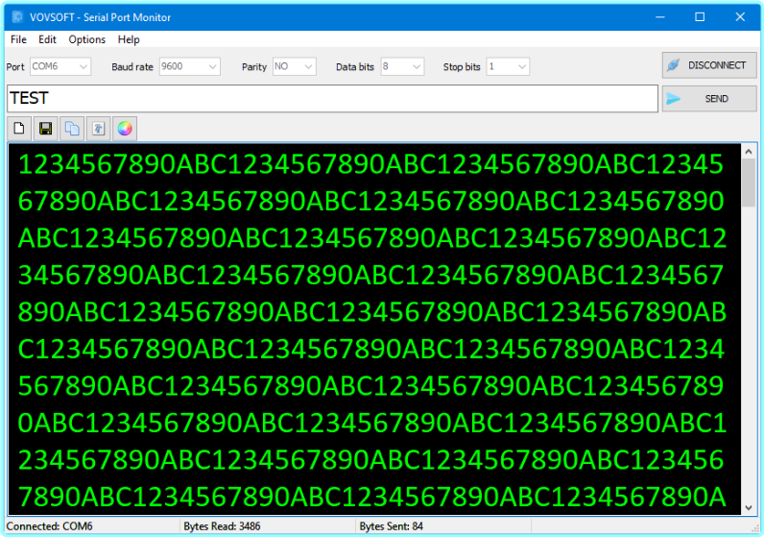The width and height of the screenshot is (764, 537).
Task: Open the Help menu
Action: coord(129,39)
